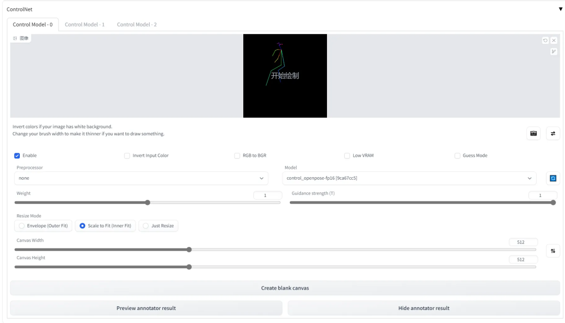Open the webcam camera icon button

[x=533, y=134]
